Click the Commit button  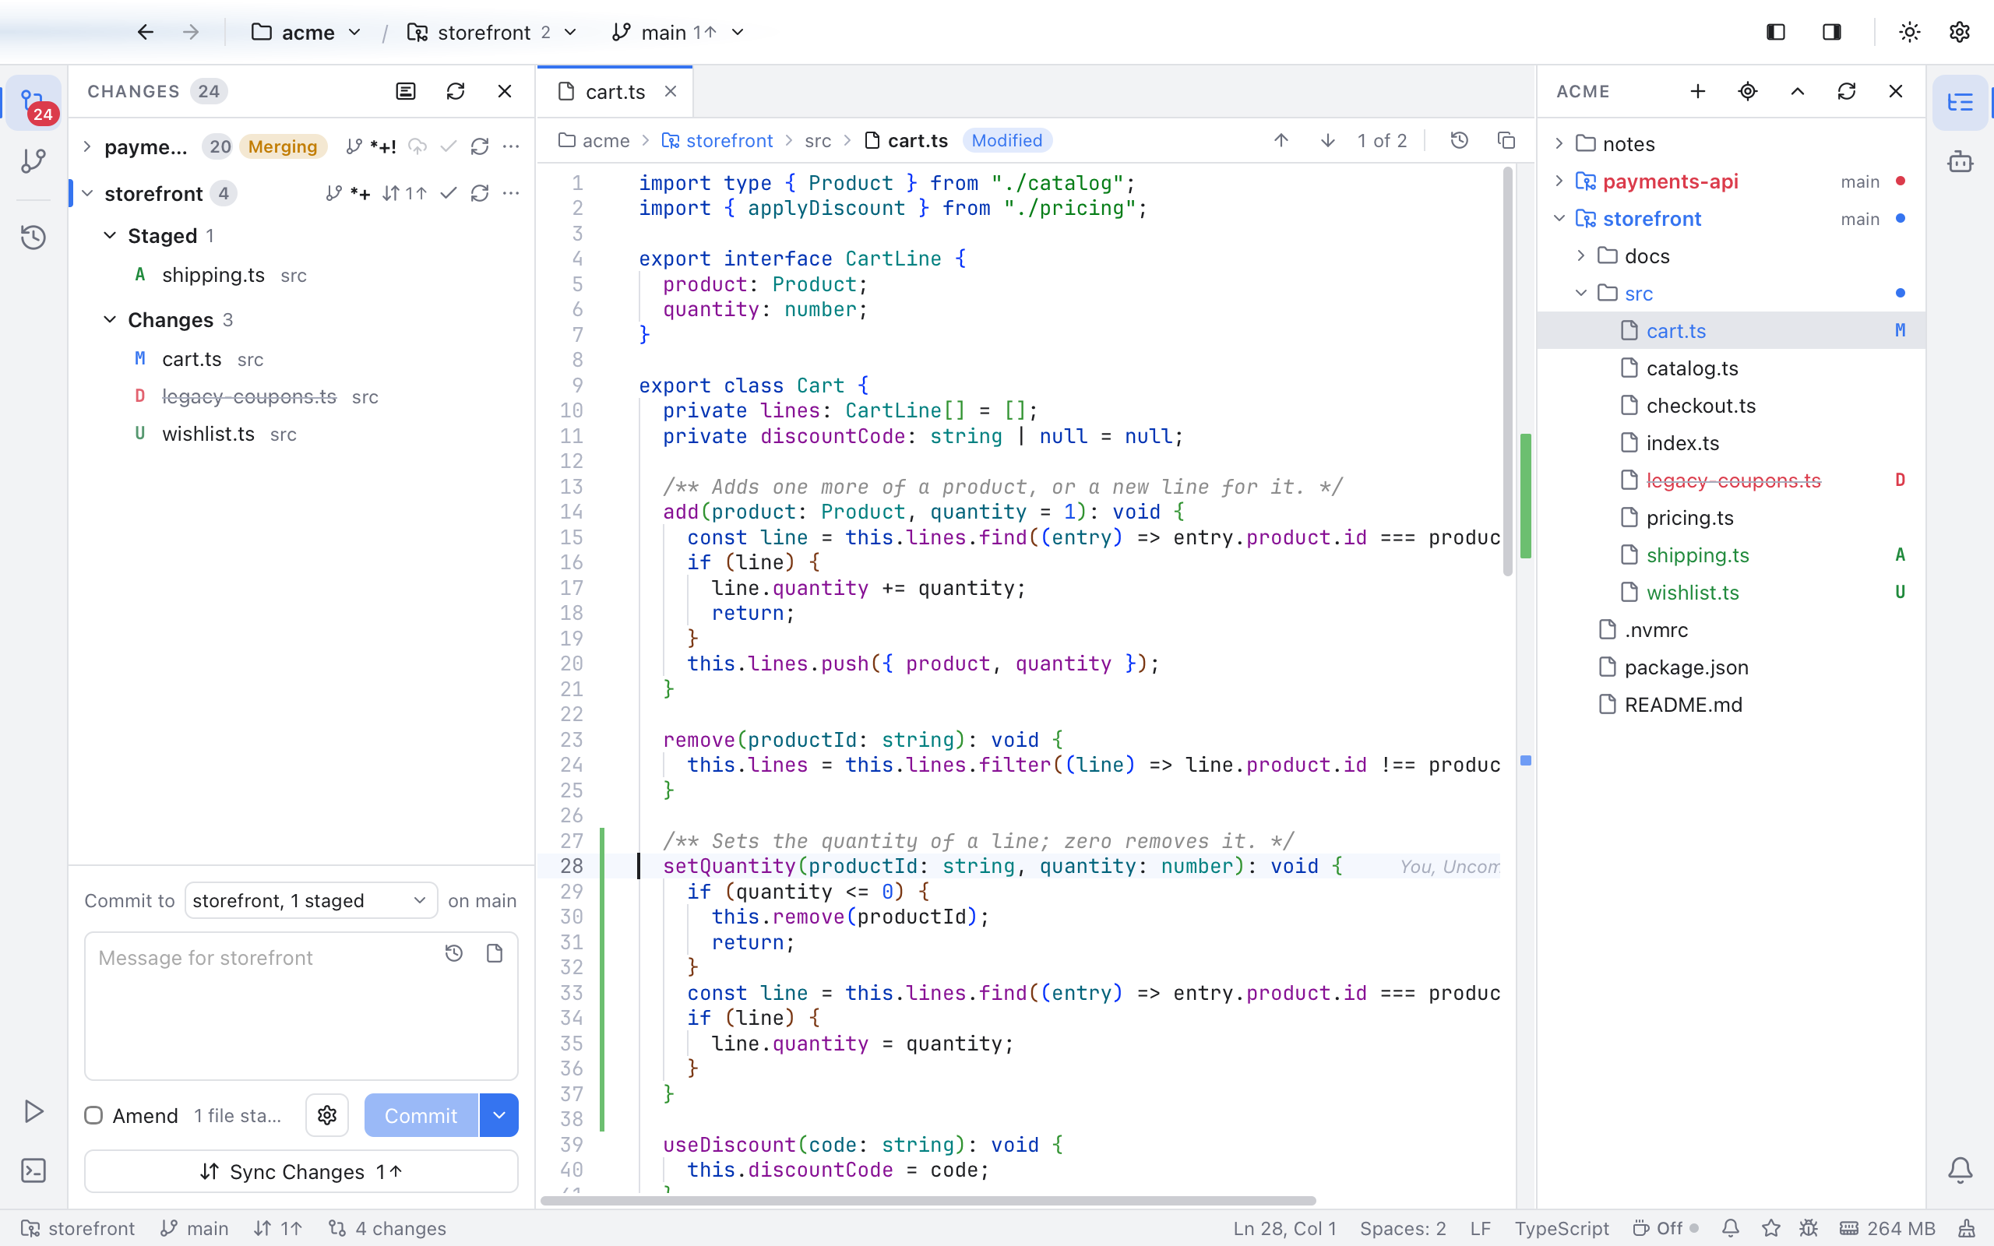tap(421, 1115)
